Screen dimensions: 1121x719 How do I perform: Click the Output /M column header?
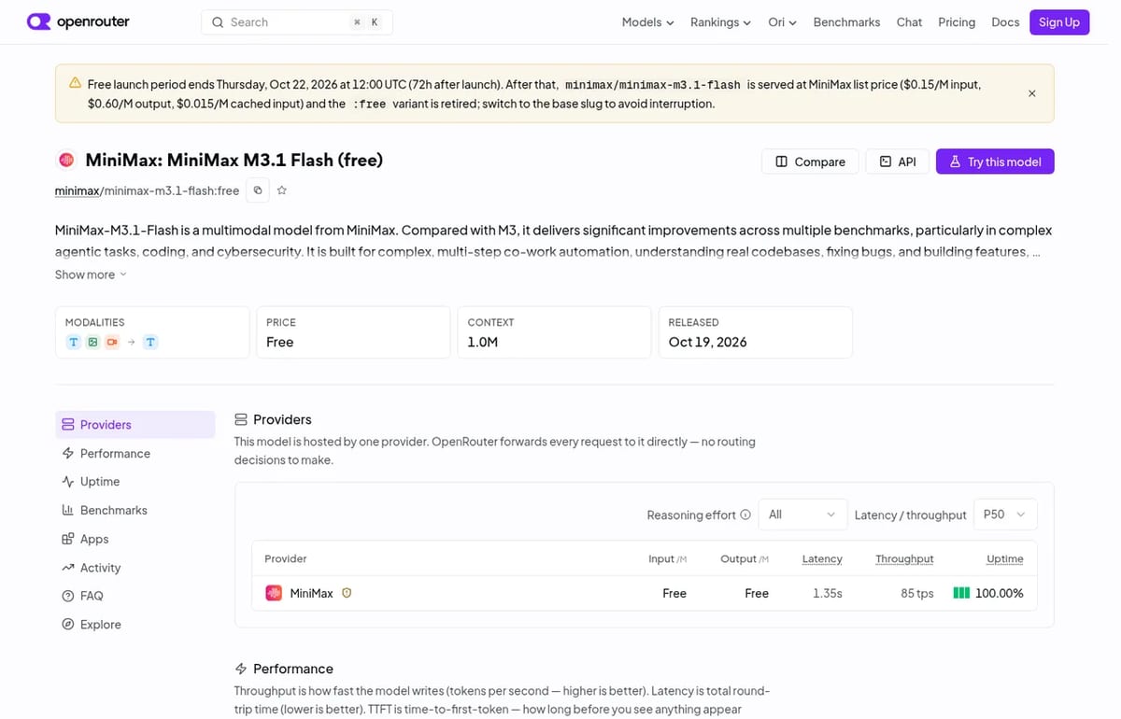pyautogui.click(x=745, y=559)
